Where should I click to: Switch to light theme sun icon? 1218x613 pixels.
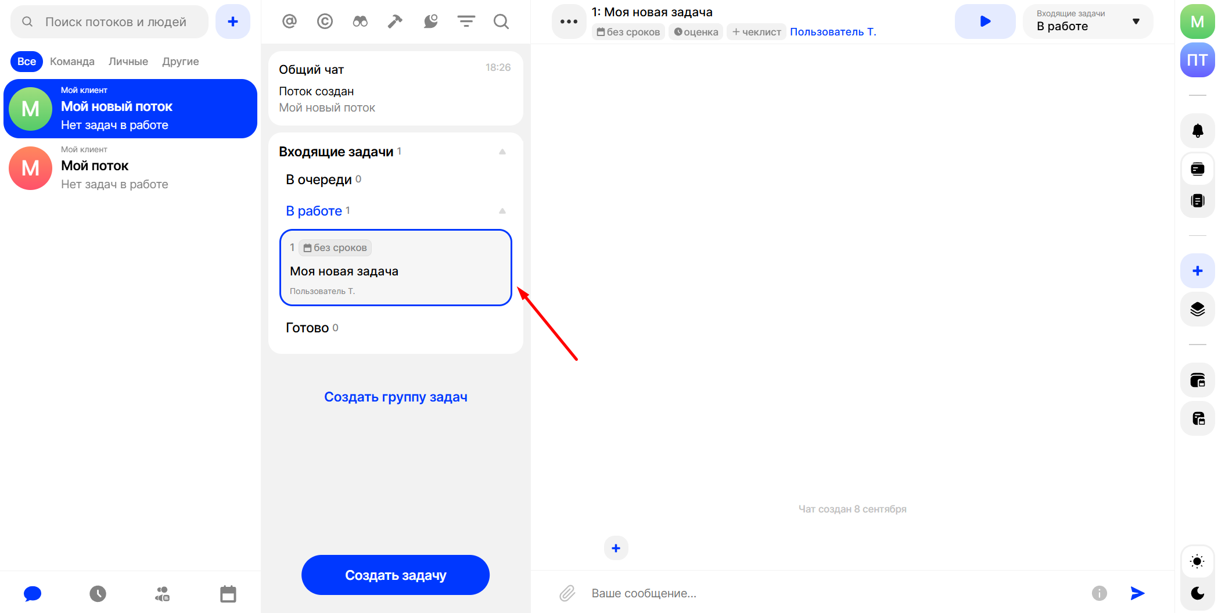(x=1197, y=561)
